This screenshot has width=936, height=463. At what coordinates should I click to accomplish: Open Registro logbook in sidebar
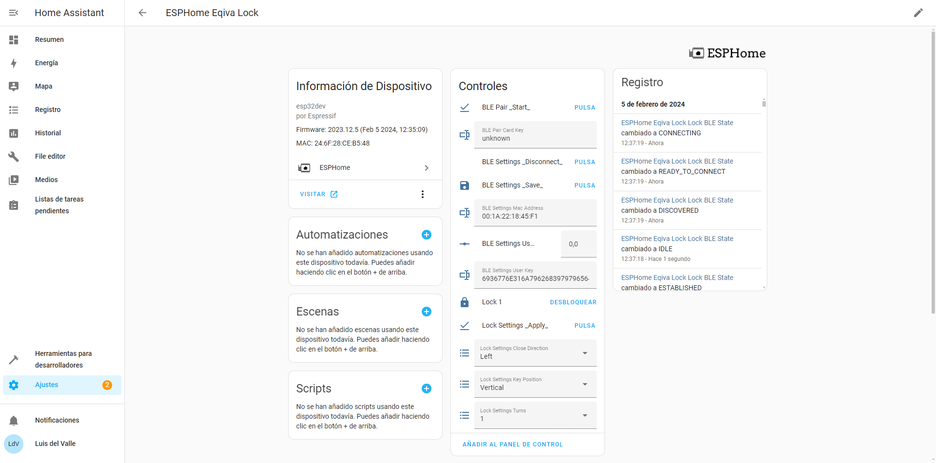coord(62,110)
